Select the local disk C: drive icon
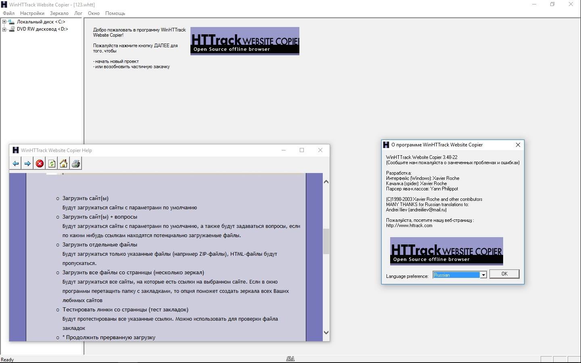This screenshot has width=581, height=363. (12, 22)
